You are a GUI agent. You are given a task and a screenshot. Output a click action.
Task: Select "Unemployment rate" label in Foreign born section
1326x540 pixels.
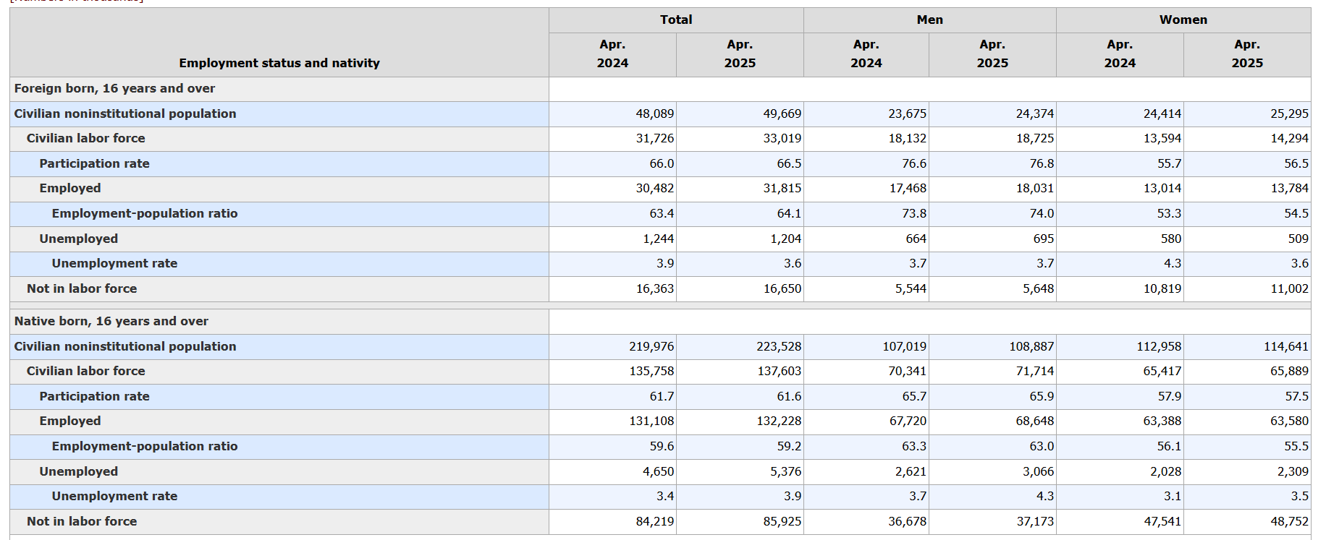click(x=114, y=263)
